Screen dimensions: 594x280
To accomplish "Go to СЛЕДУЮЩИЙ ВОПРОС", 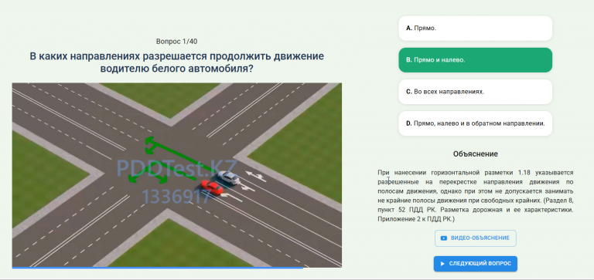I will 475,264.
